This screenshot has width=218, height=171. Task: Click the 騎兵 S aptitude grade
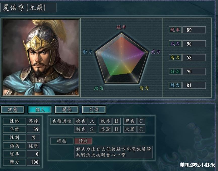(92, 129)
